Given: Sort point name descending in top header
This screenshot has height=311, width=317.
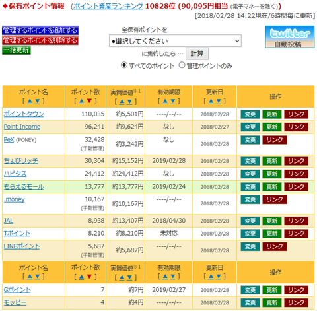Looking at the screenshot, I should click(38, 101).
